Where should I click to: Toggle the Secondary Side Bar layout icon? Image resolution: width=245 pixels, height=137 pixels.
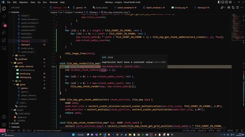coord(226,2)
